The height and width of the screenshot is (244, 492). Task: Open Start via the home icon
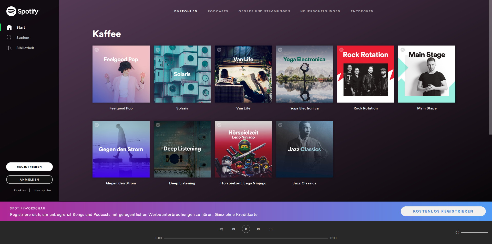click(x=9, y=27)
